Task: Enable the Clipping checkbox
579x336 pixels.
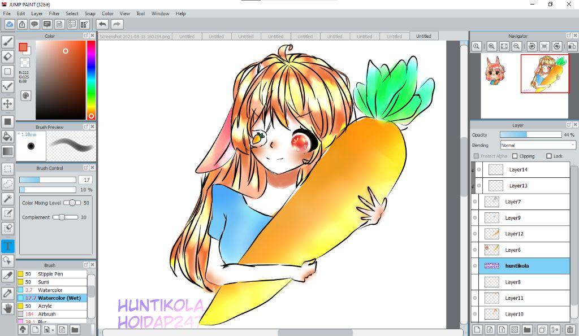Action: coord(515,156)
